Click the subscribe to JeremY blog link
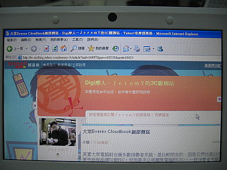 pyautogui.click(x=119, y=115)
